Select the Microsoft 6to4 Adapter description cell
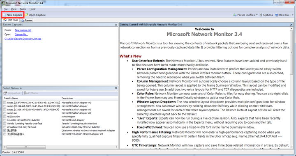296x156 pixels. click(73, 120)
